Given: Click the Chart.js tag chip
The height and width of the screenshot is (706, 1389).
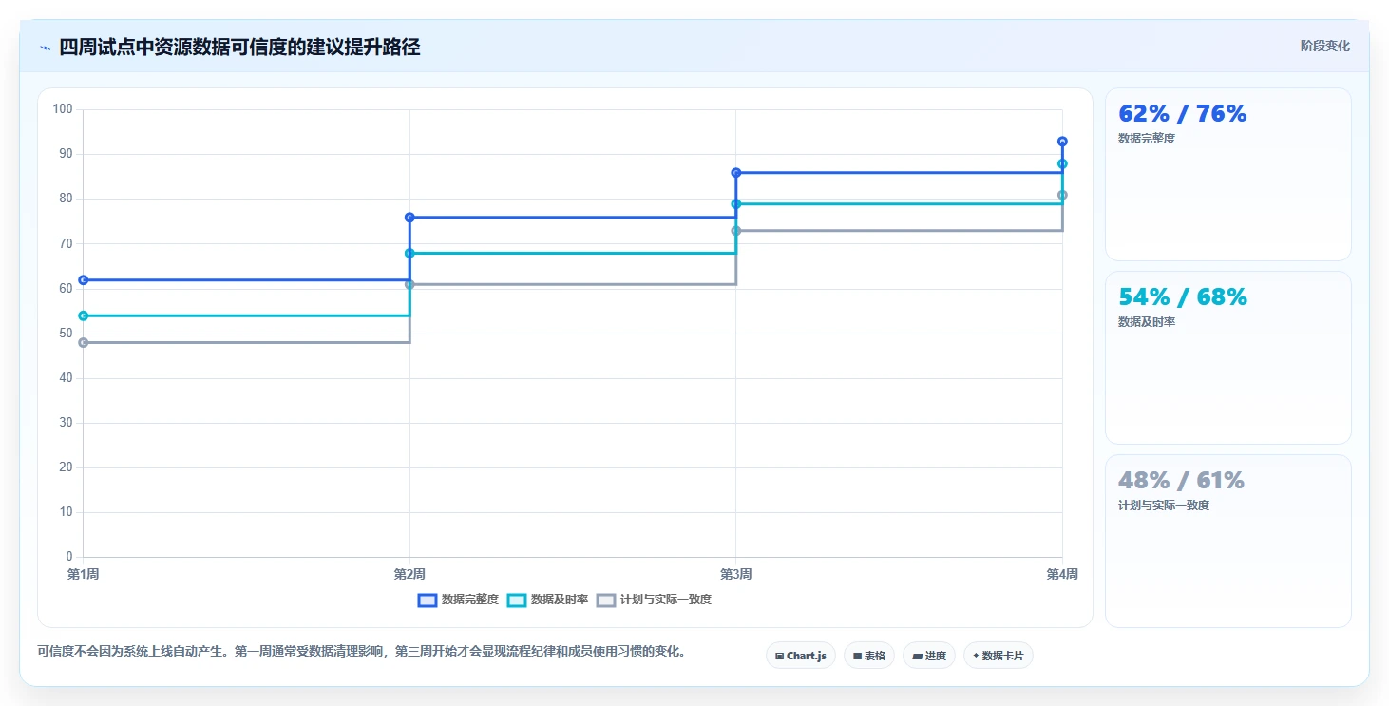Looking at the screenshot, I should point(800,656).
